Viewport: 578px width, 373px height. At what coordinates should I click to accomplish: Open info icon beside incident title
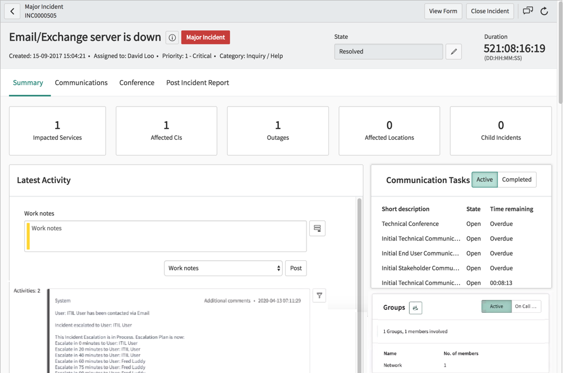(x=172, y=38)
